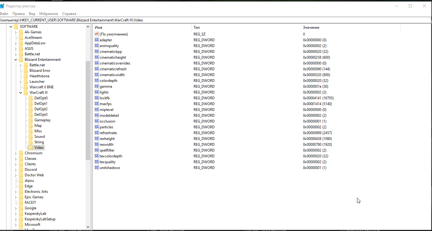Image resolution: width=432 pixels, height=231 pixels.
Task: Click the DWORD icon beside adapter
Action: (97, 40)
